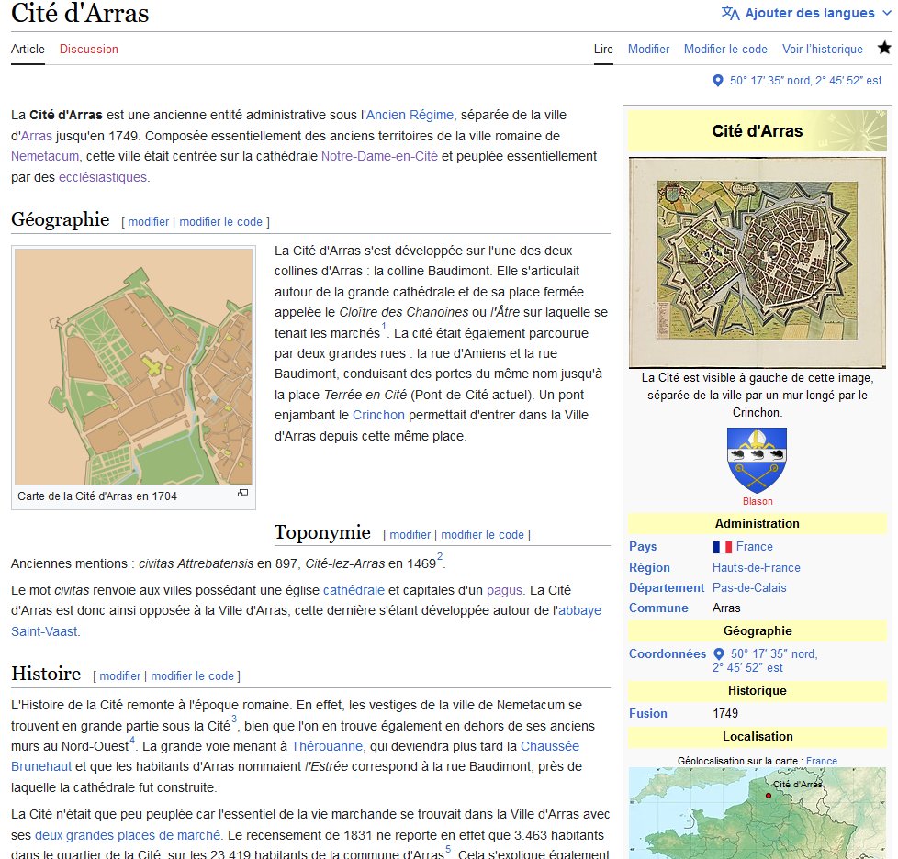Click the enlarge icon under the 1704 map
This screenshot has width=898, height=859.
coord(242,494)
